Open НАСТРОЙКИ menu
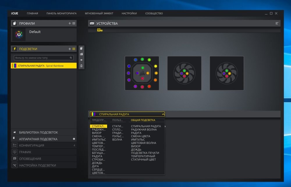Screen dimensions: 291x187 pos(129,13)
